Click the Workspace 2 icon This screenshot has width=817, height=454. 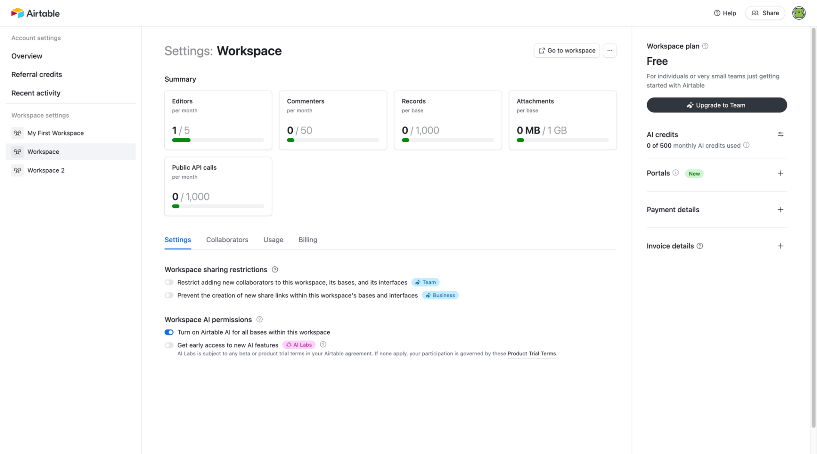17,170
